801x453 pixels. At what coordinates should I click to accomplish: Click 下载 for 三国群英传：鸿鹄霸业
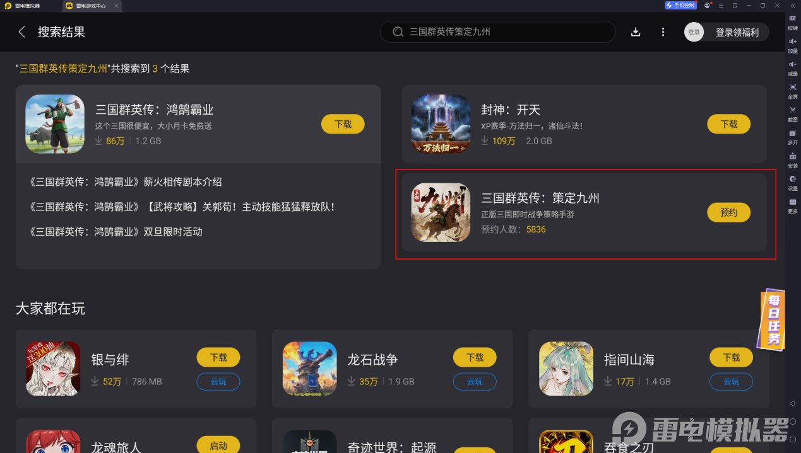pyautogui.click(x=343, y=124)
